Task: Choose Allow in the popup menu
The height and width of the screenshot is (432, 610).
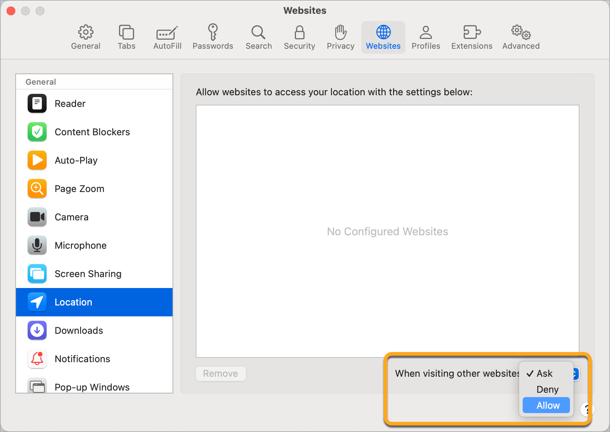Action: coord(546,405)
